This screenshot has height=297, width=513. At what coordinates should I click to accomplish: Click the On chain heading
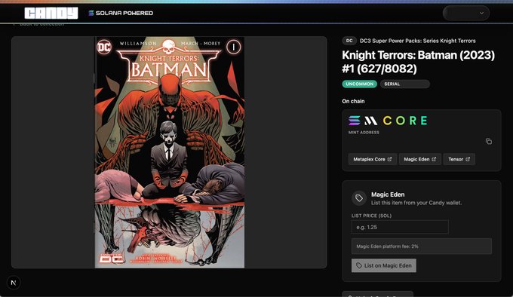[x=353, y=101]
